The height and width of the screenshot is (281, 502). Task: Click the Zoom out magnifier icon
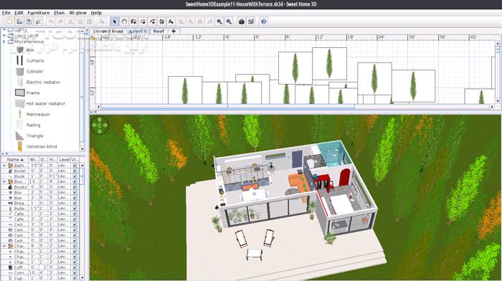(229, 22)
